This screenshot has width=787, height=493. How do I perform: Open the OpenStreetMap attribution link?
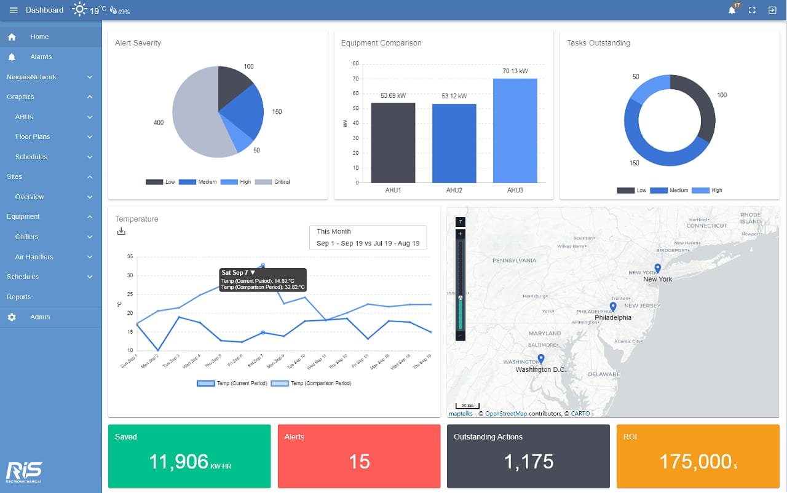point(505,414)
